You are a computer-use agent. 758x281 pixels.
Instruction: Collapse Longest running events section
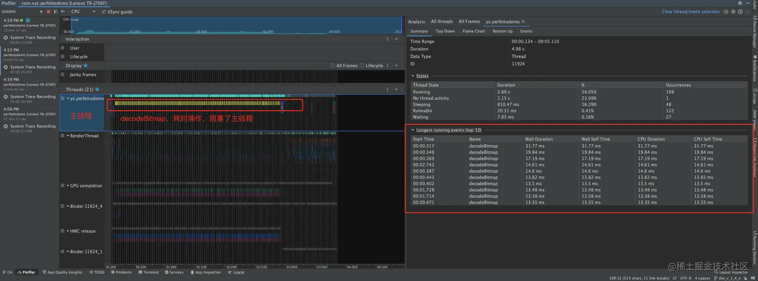(x=413, y=130)
